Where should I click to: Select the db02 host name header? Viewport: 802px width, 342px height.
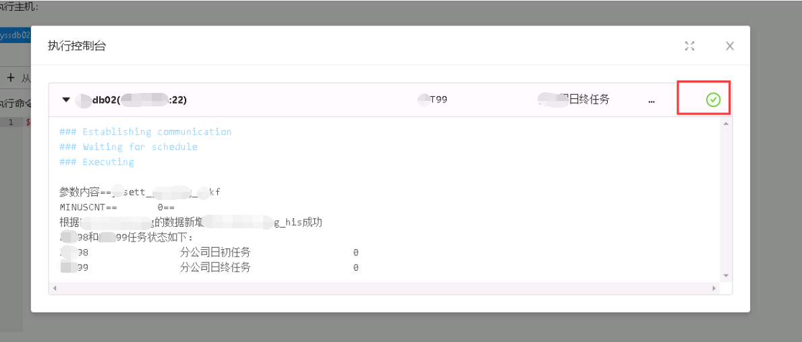(131, 100)
